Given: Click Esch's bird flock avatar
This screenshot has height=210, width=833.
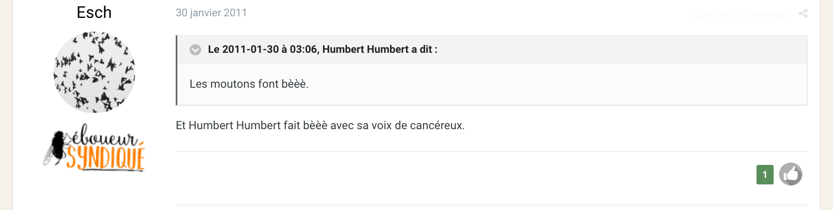Looking at the screenshot, I should pos(94,72).
